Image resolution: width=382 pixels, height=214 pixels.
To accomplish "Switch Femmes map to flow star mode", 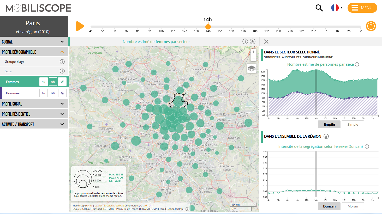I will 62,82.
